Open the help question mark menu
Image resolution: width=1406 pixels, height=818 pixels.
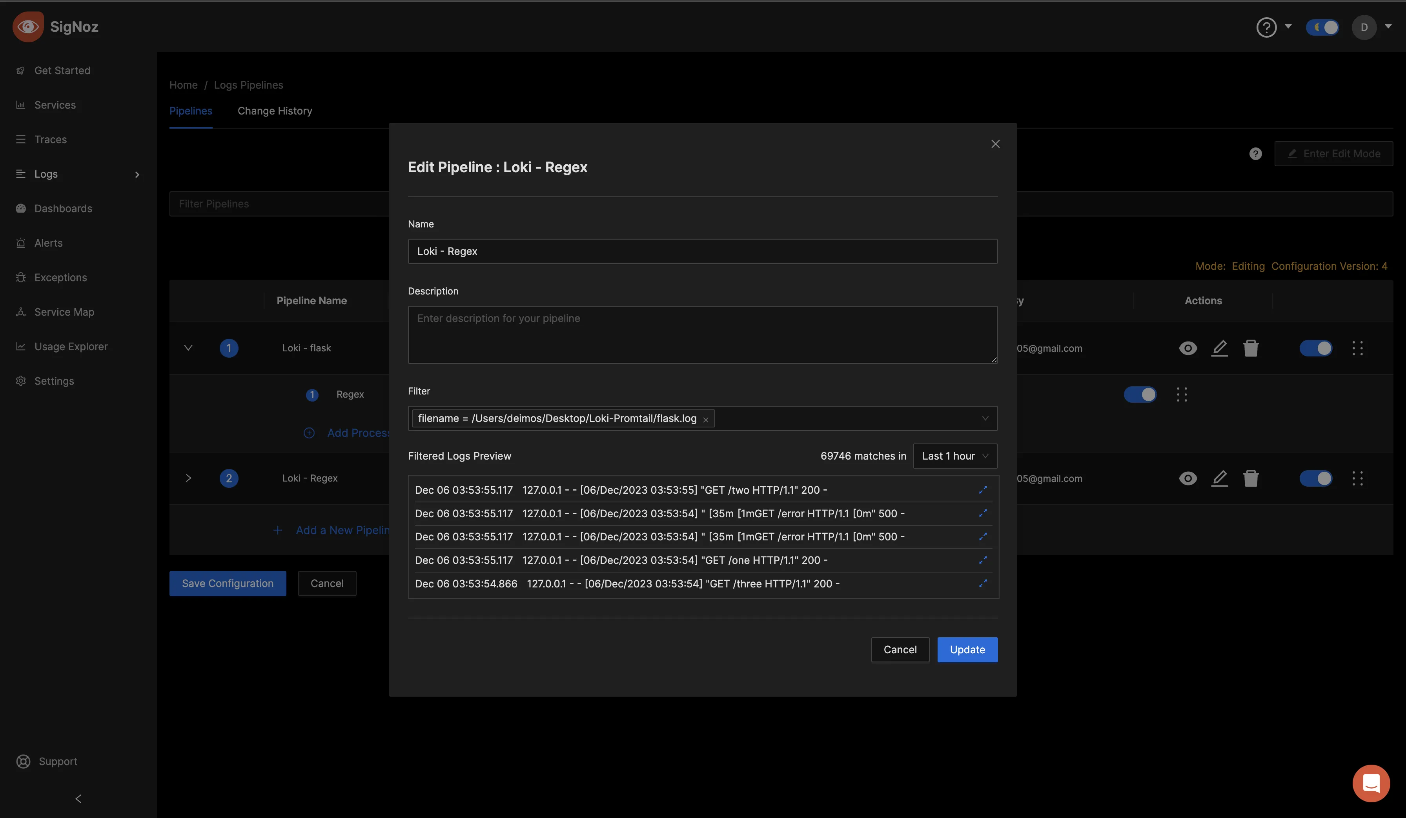pyautogui.click(x=1266, y=27)
